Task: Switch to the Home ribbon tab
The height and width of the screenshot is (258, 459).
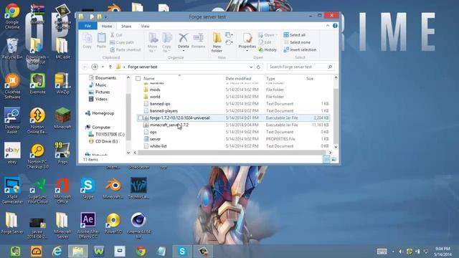Action: pos(107,27)
